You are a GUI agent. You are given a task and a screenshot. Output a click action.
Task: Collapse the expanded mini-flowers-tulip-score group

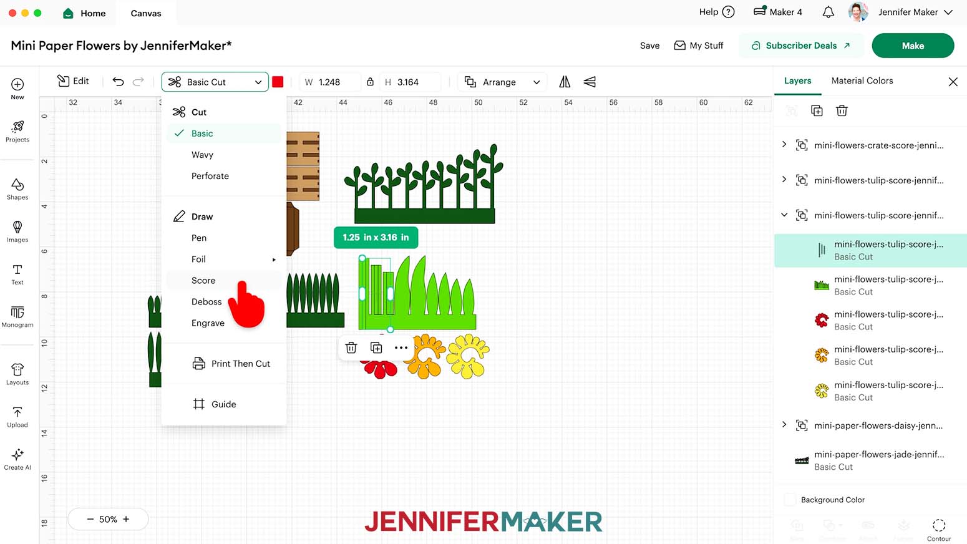pos(784,215)
